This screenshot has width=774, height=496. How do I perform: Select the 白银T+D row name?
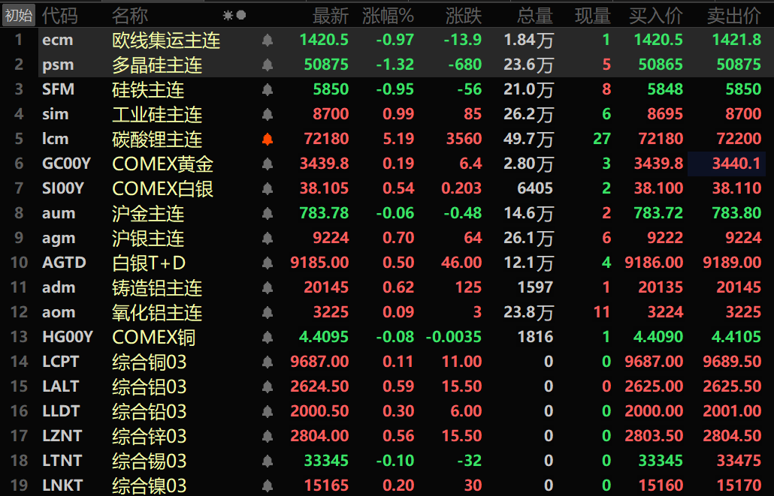coord(149,263)
